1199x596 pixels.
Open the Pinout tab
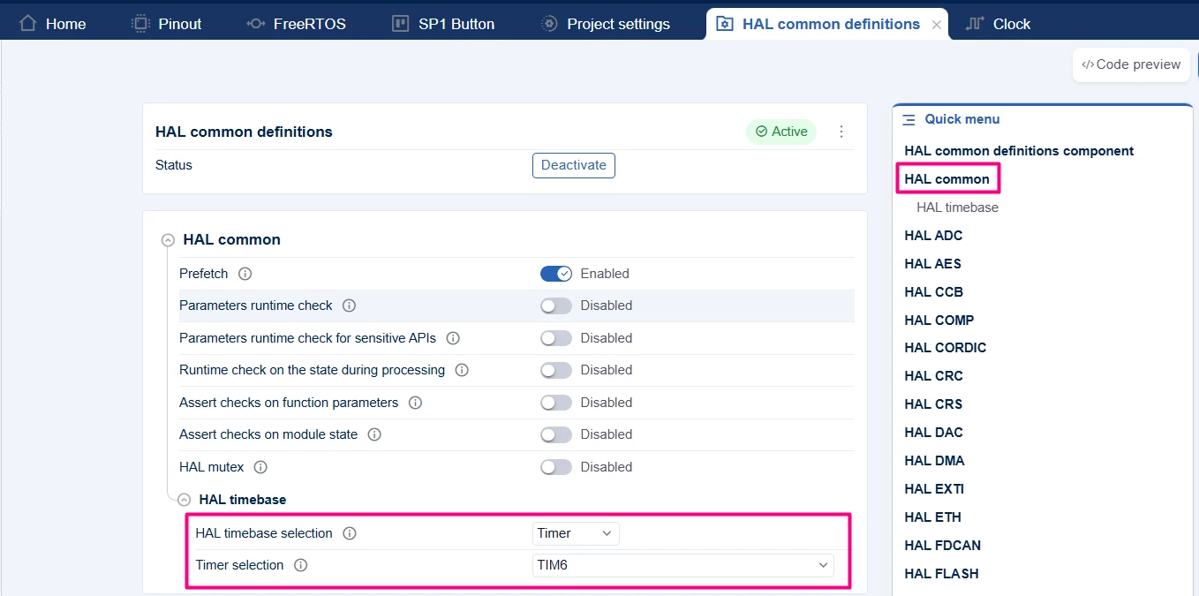point(167,24)
